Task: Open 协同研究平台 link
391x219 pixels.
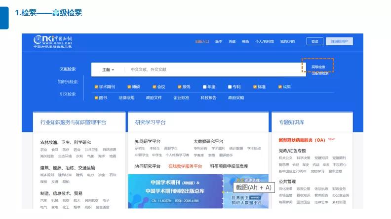Action: click(x=148, y=166)
